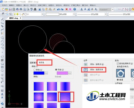
Task: Switch to the 图案填充 dialog tab
Action: tap(33, 63)
